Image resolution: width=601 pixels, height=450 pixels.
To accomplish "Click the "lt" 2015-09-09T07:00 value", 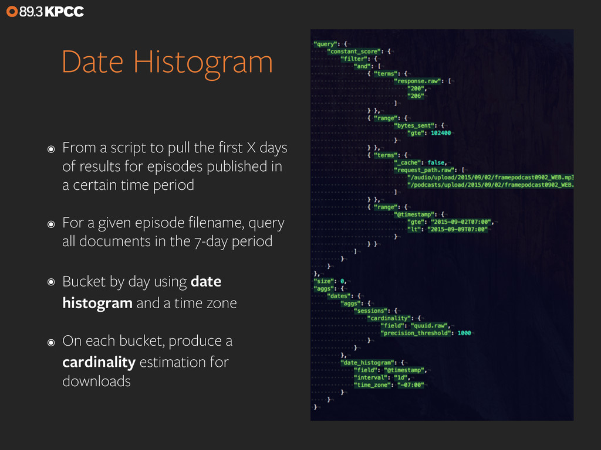I will (x=458, y=229).
